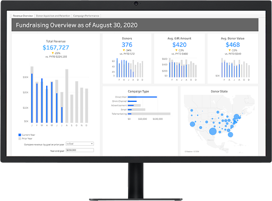The image size is (272, 201).
Task: Click the largest bubble on Donor State map
Action: pyautogui.click(x=212, y=132)
